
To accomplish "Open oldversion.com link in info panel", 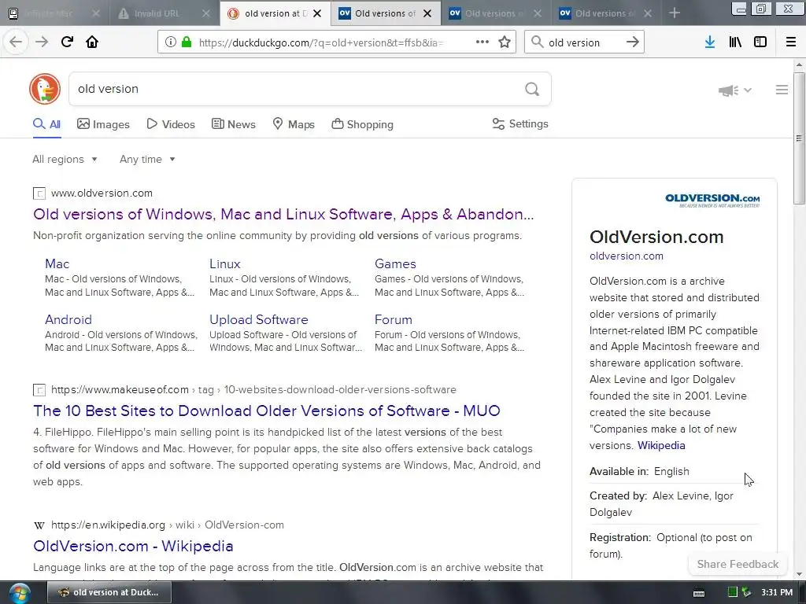I will coord(626,256).
